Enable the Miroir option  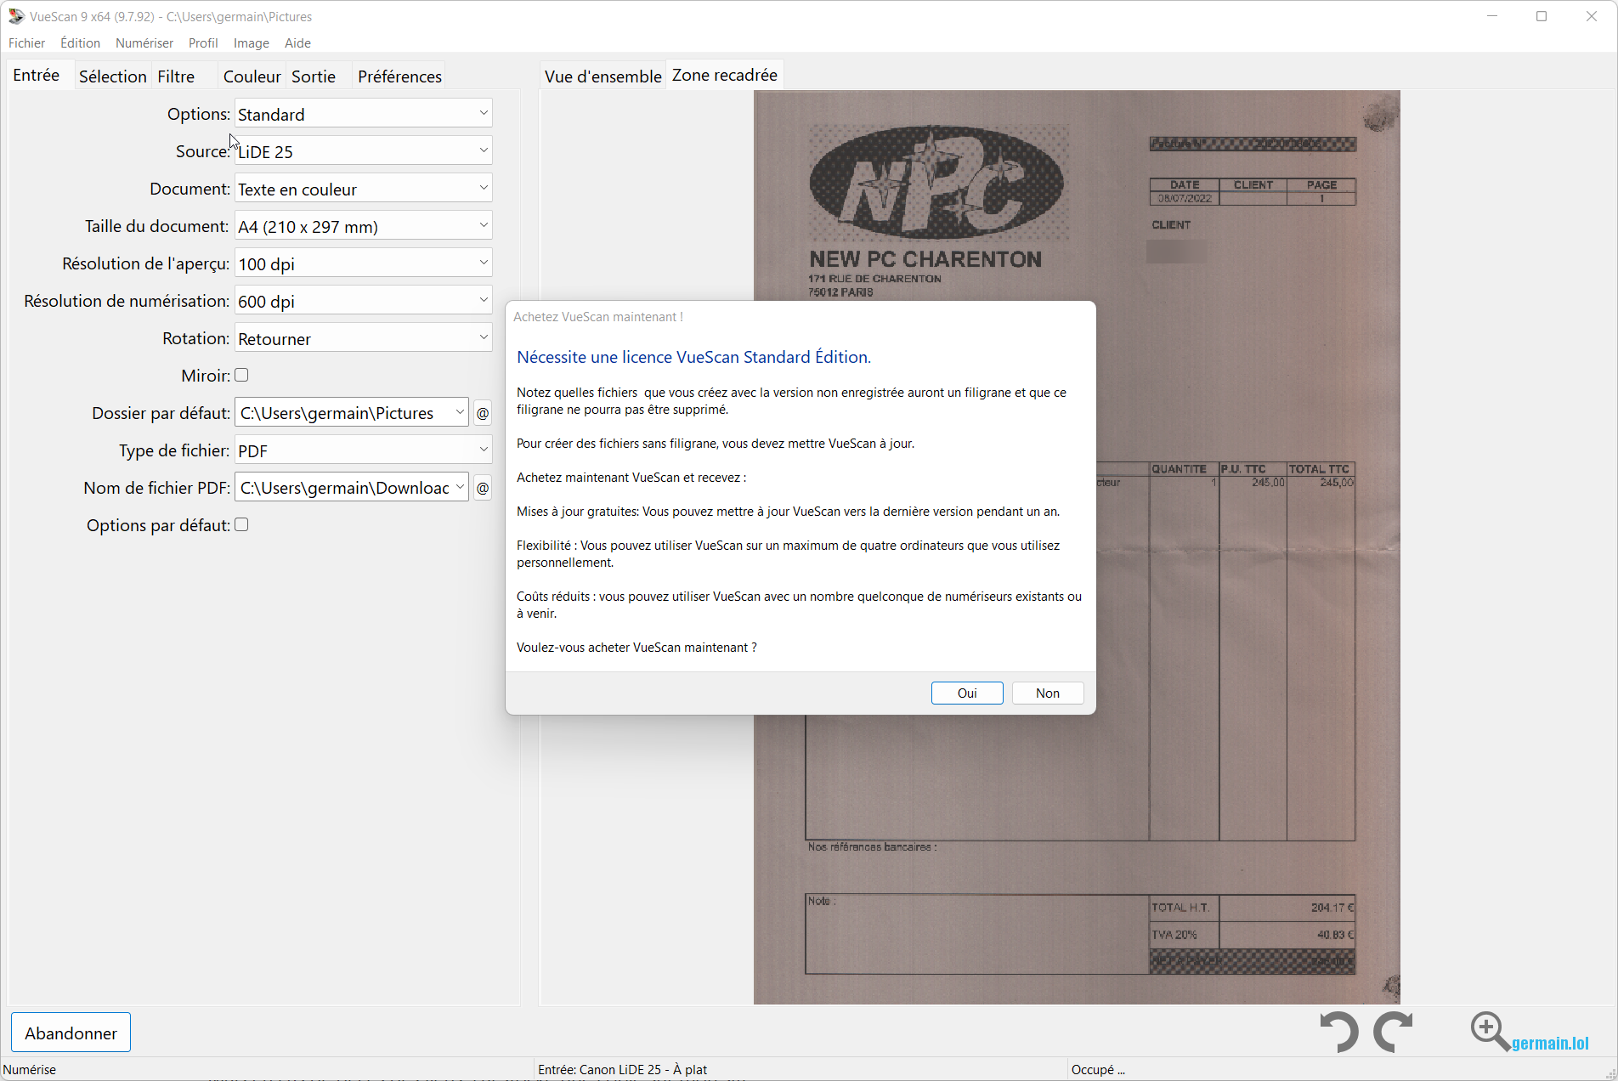[241, 375]
